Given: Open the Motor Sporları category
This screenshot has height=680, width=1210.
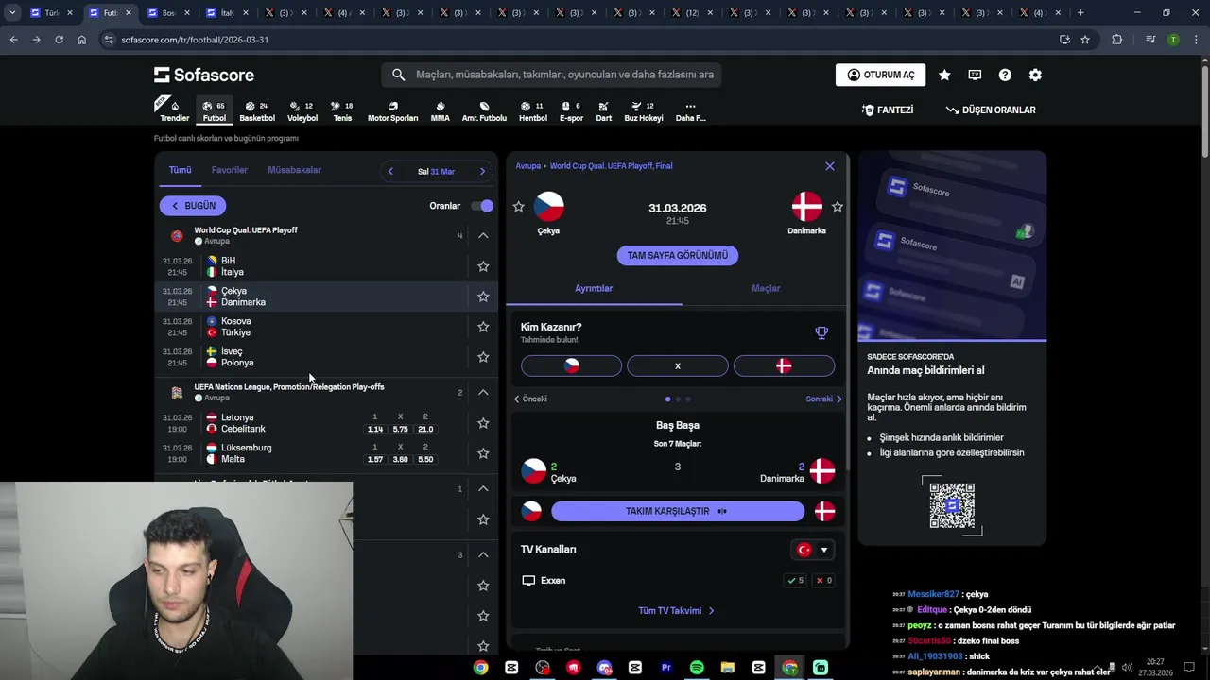Looking at the screenshot, I should tap(392, 111).
